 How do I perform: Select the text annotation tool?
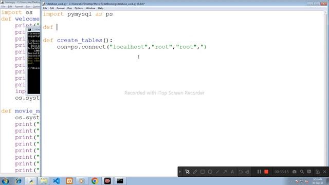tap(232, 172)
